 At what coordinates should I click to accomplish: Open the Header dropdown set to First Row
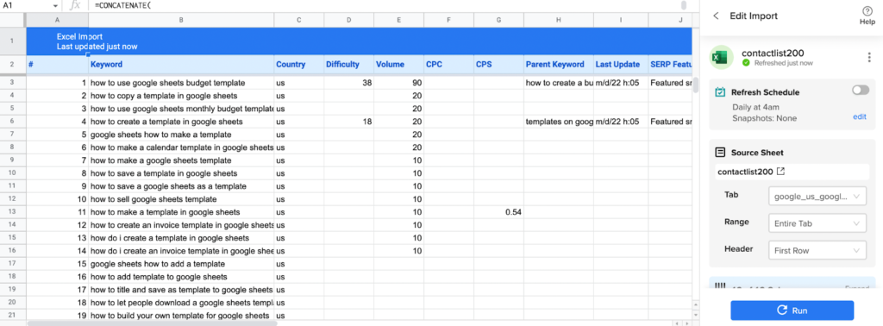pyautogui.click(x=817, y=250)
